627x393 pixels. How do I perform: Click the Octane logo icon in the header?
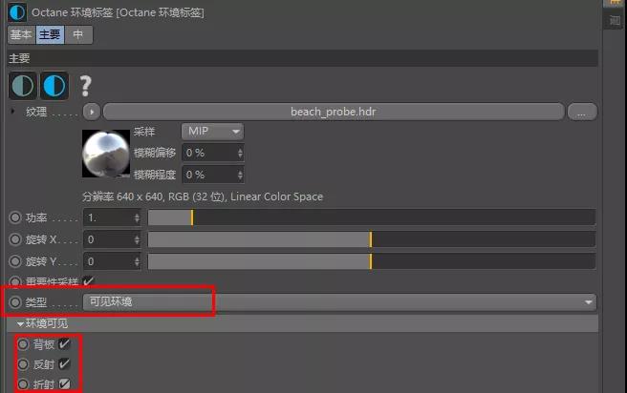(x=17, y=12)
